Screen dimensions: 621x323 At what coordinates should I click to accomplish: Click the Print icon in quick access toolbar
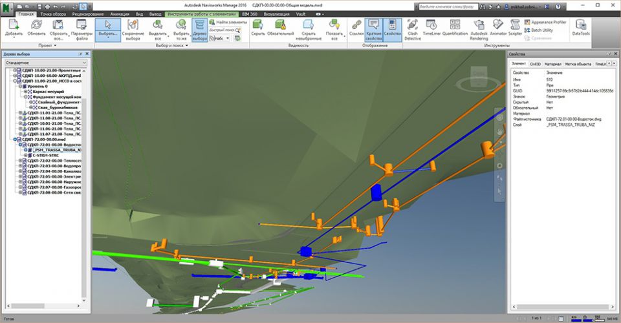tap(47, 6)
